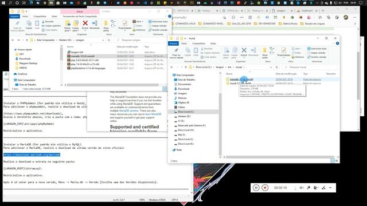Click back arrow in Laragon window
The width and height of the screenshot is (367, 206).
coord(13,40)
